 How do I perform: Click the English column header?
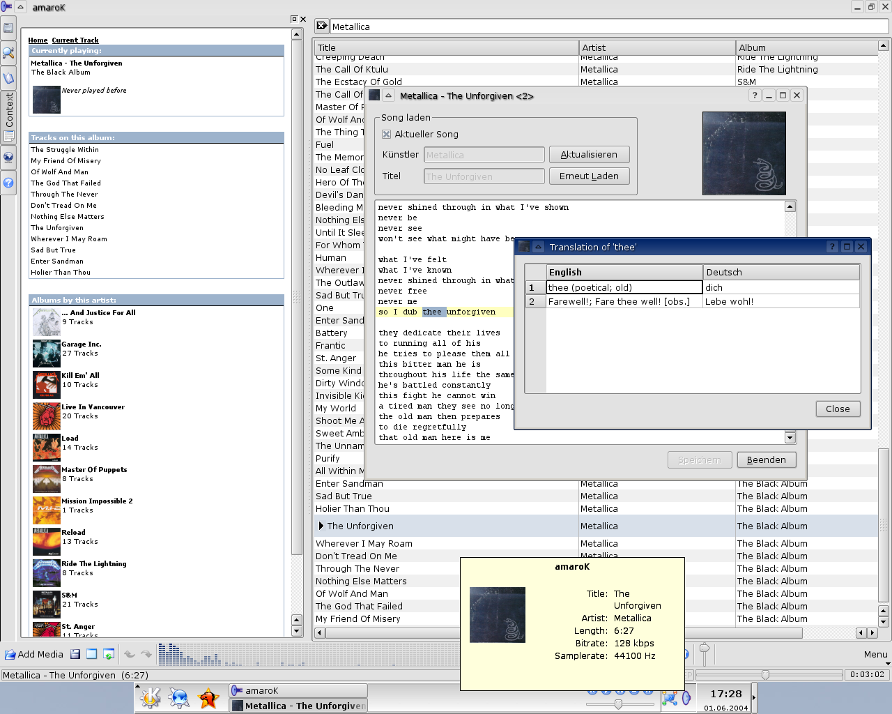(x=624, y=272)
